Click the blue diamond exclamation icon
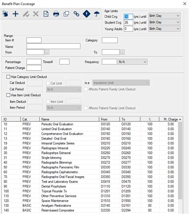This screenshot has height=214, width=189. pos(87,14)
